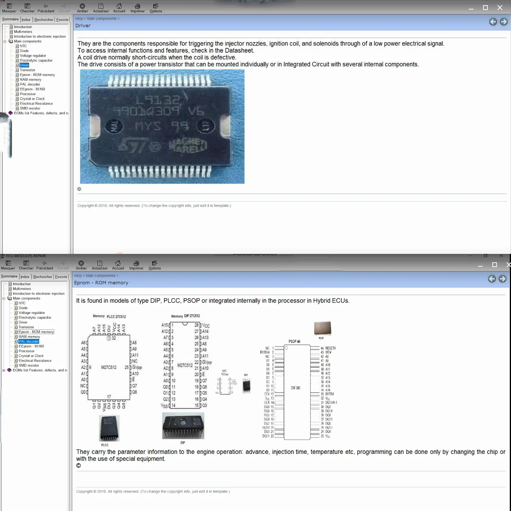
Task: Click the Main components breadcrumb link
Action: click(x=102, y=18)
